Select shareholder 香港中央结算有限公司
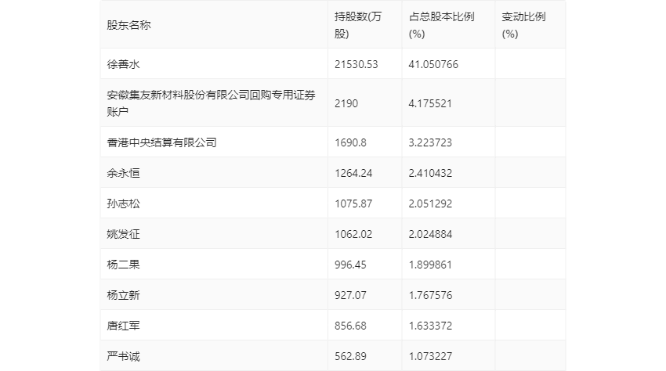666x371 pixels. pos(162,142)
